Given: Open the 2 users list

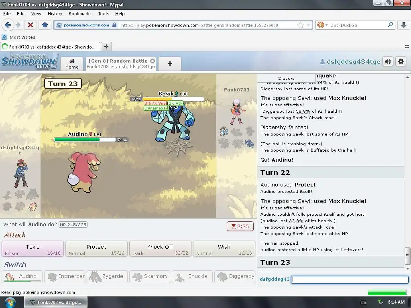Looking at the screenshot, I should coord(286,78).
